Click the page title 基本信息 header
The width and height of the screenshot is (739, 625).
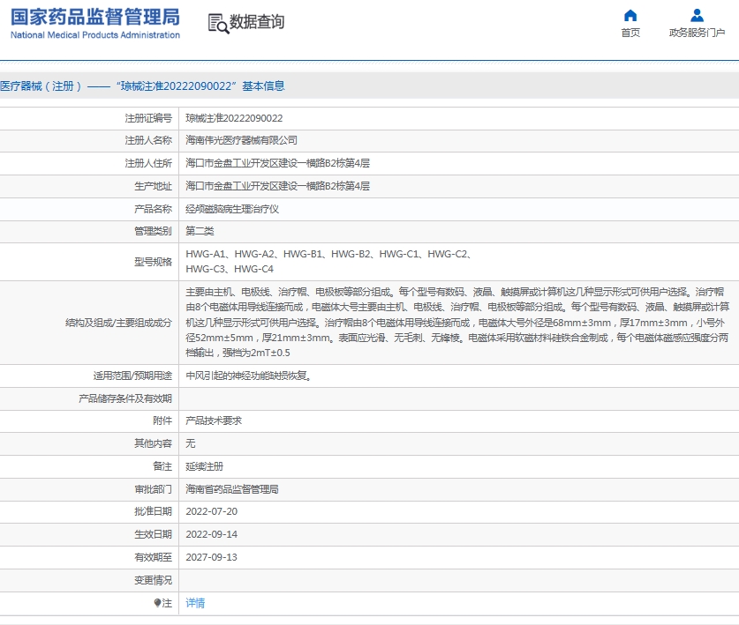142,86
